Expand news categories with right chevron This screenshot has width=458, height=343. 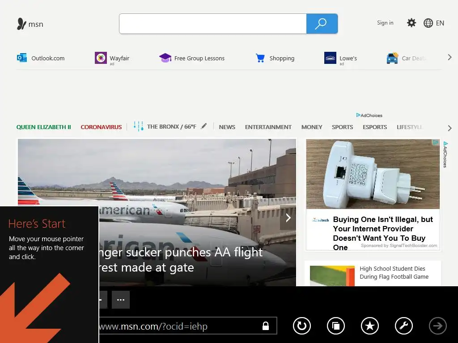click(450, 128)
